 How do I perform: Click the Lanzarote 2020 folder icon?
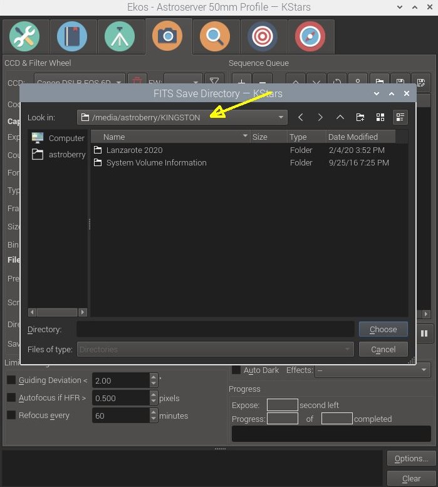pyautogui.click(x=98, y=150)
